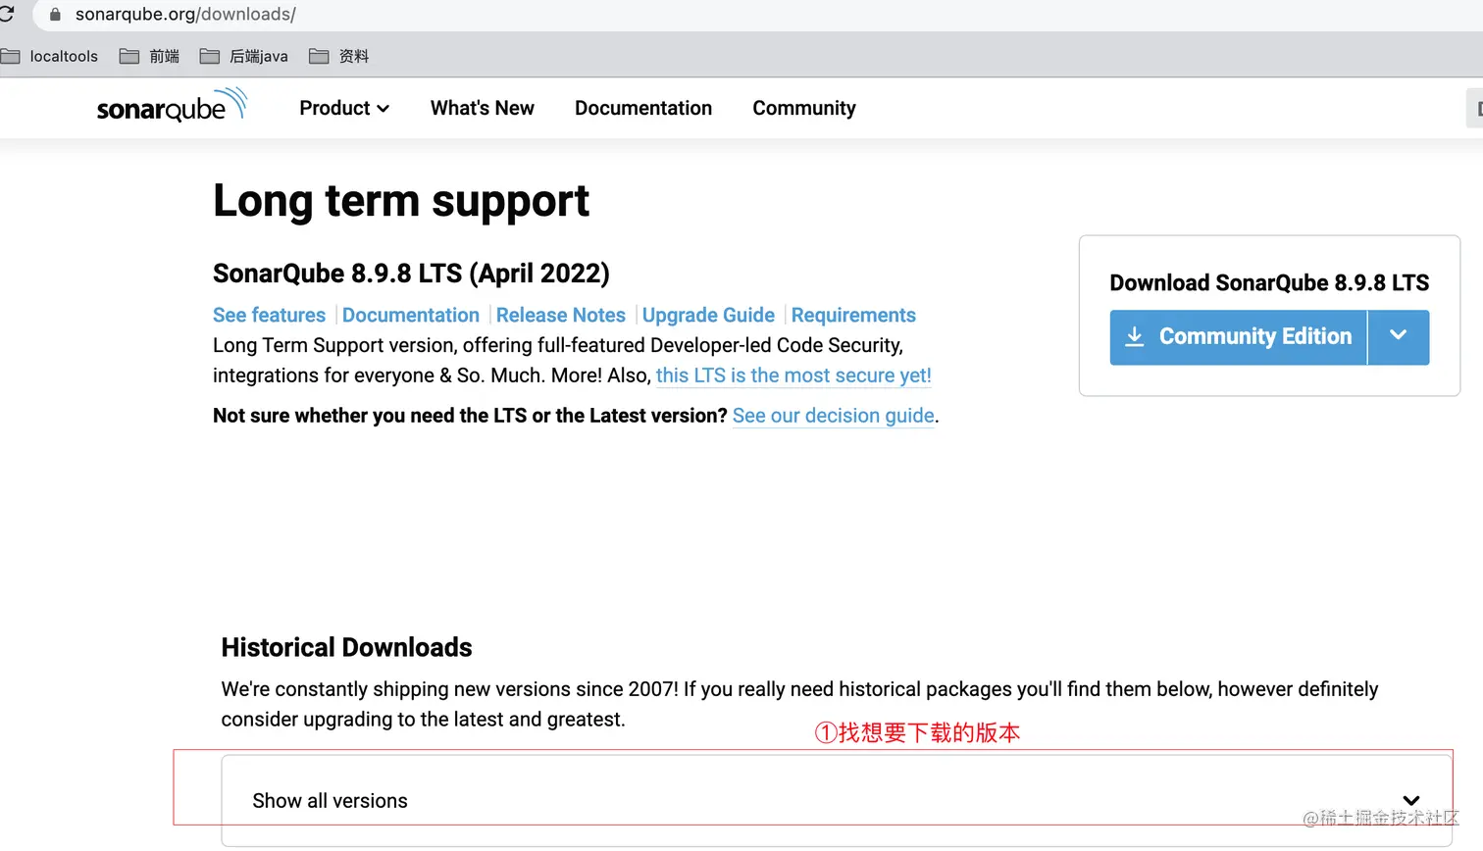Image resolution: width=1483 pixels, height=851 pixels.
Task: Open the 后端java bookmark folder
Action: (x=243, y=56)
